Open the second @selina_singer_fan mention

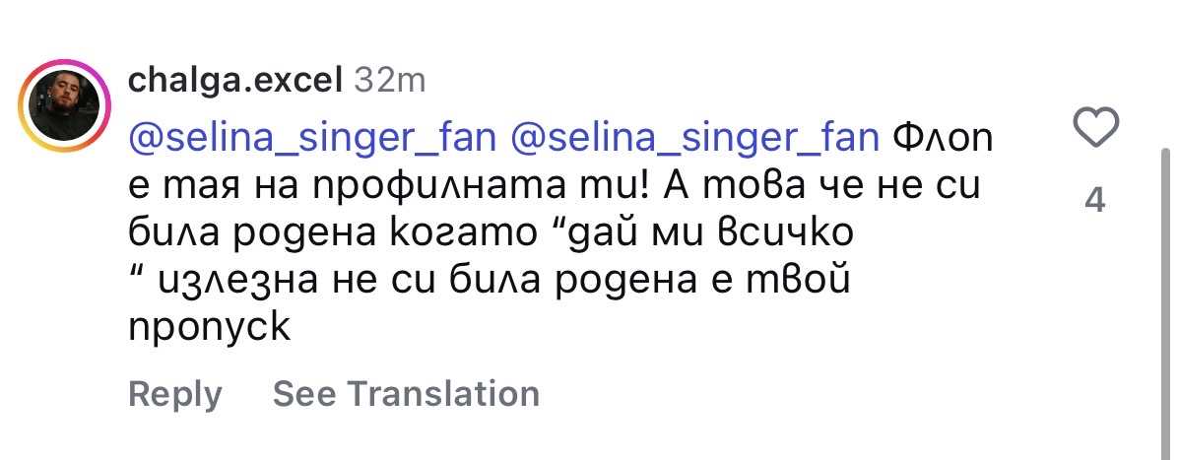tap(694, 139)
